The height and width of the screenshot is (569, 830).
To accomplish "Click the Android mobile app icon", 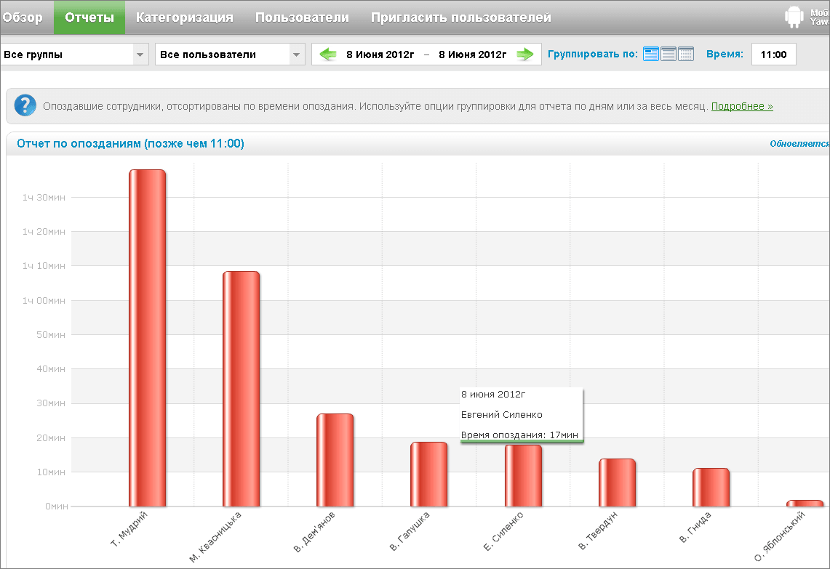I will (x=794, y=17).
